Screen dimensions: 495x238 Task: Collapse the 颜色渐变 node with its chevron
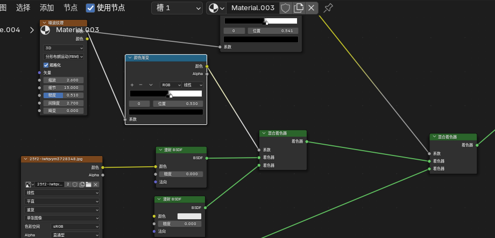click(x=130, y=58)
